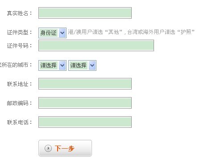Open the first 请选择 province dropdown
This screenshot has height=163, width=200.
52,65
